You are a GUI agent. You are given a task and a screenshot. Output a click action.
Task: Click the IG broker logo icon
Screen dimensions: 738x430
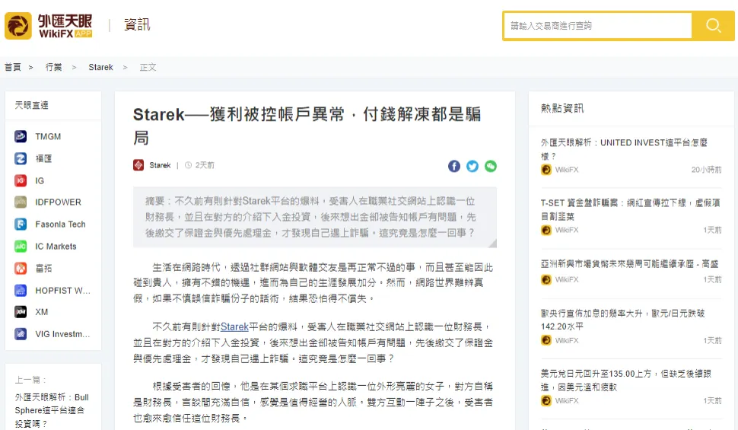[x=21, y=180]
